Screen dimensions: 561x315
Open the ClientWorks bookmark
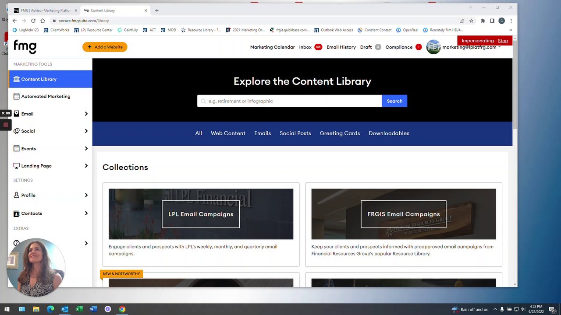56,30
